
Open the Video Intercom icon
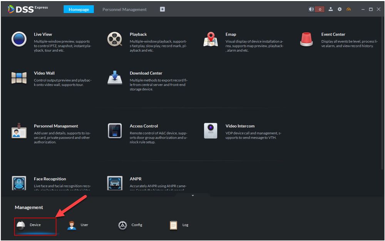pos(211,131)
